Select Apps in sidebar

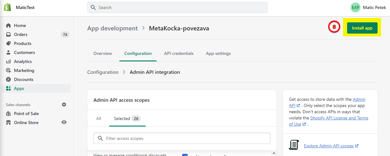(x=36, y=88)
